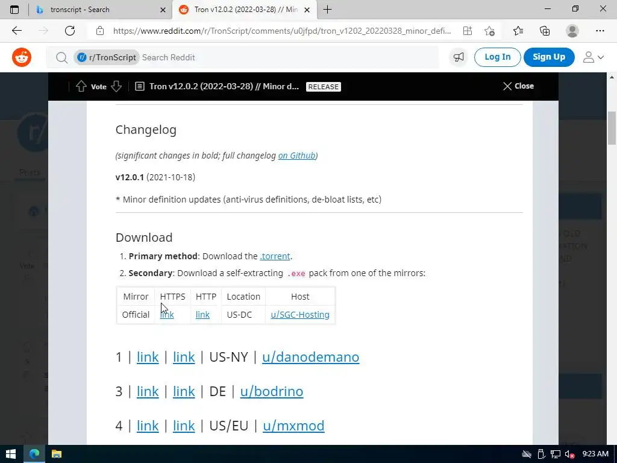Open the u/danodemano profile link
This screenshot has width=617, height=463.
pyautogui.click(x=310, y=357)
